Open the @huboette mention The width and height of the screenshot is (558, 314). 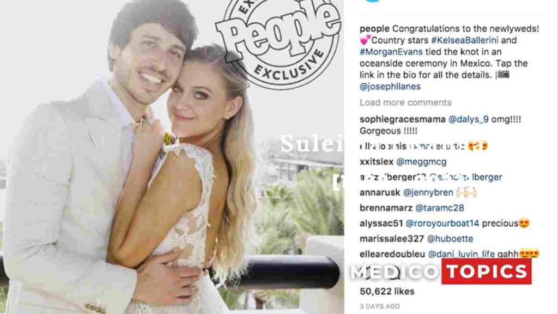[450, 239]
